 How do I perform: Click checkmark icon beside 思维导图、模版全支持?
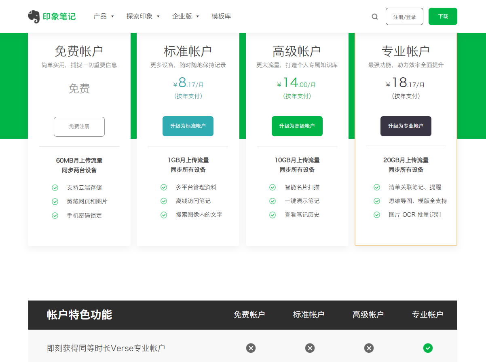376,201
